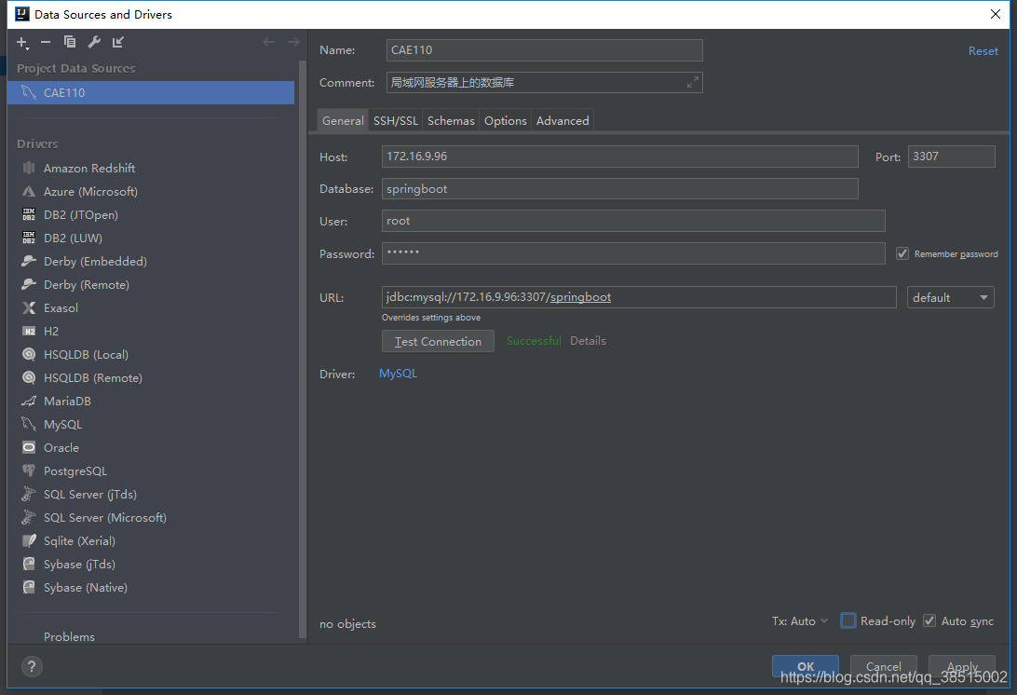The image size is (1017, 695).
Task: Open the Schemas tab
Action: 451,121
